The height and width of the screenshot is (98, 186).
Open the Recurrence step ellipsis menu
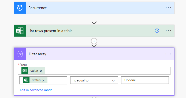pyautogui.click(x=168, y=8)
